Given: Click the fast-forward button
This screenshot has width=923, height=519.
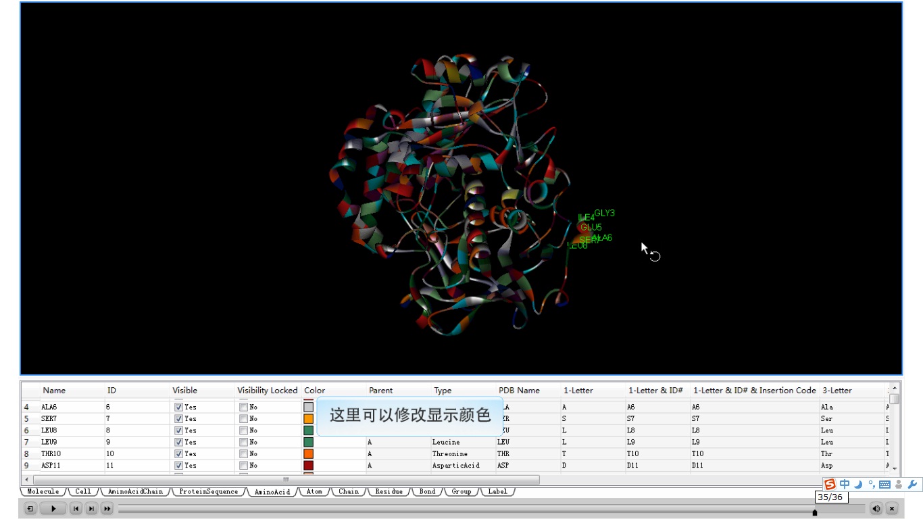Looking at the screenshot, I should click(x=107, y=509).
